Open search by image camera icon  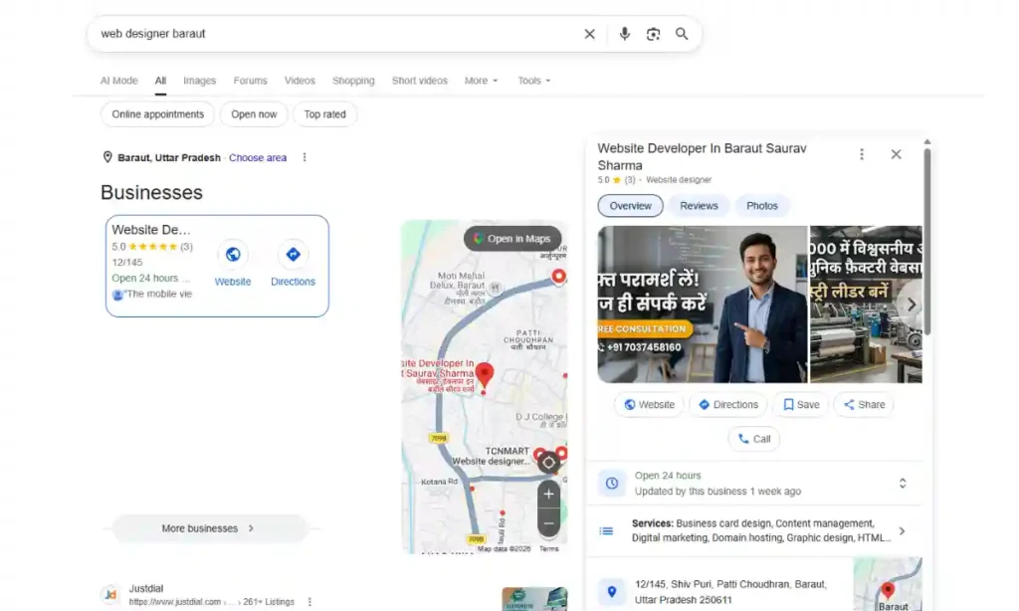653,34
